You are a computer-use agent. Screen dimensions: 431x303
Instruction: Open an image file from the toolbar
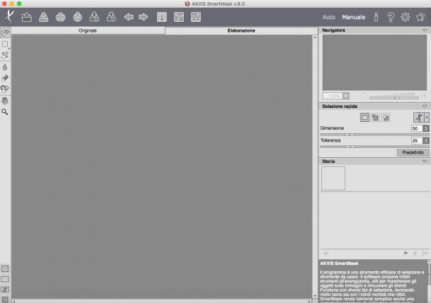[x=27, y=18]
